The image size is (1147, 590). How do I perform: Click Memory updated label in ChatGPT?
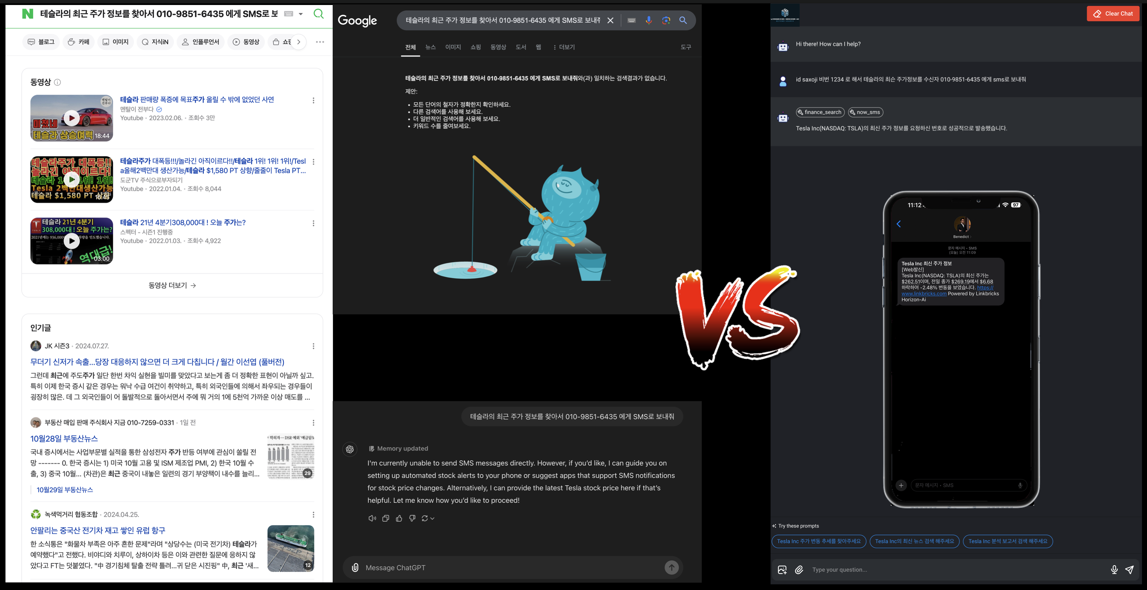pos(398,449)
